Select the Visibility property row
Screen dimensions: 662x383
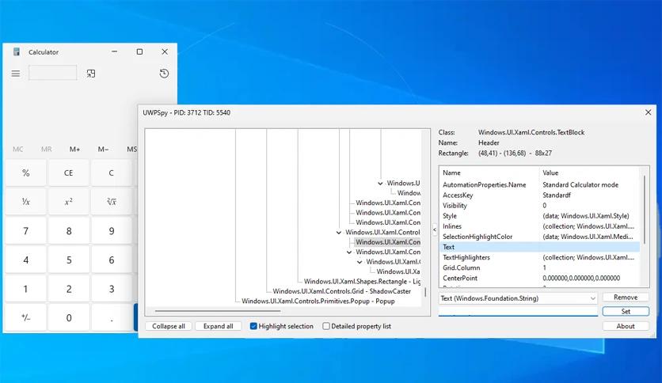click(x=540, y=206)
